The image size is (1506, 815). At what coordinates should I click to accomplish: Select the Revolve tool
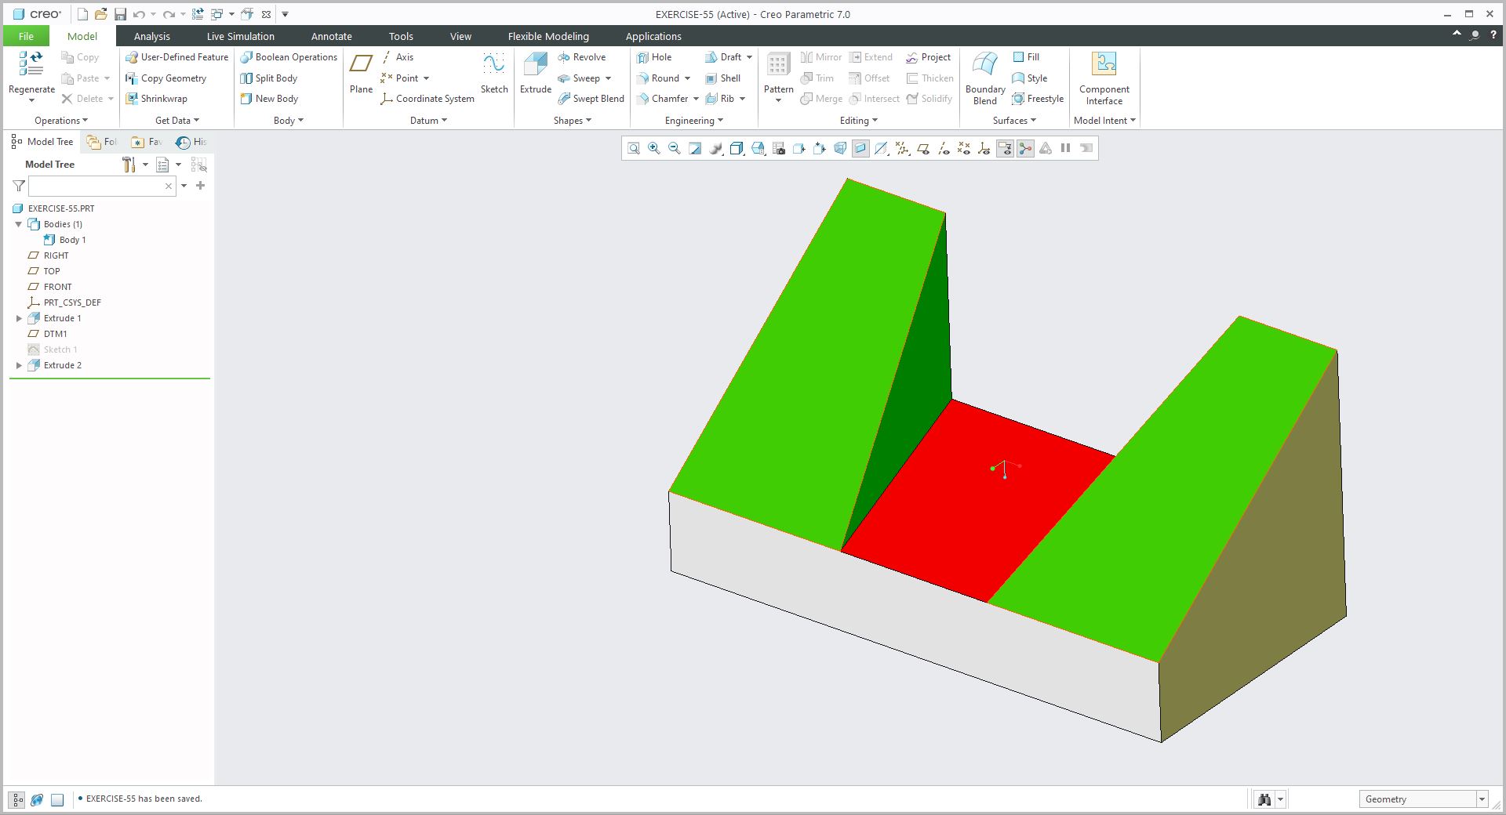pos(581,57)
